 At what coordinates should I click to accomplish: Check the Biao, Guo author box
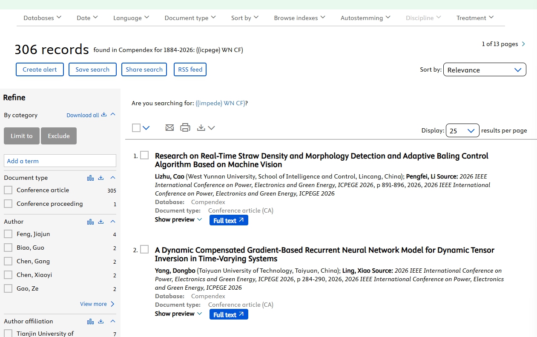8,248
